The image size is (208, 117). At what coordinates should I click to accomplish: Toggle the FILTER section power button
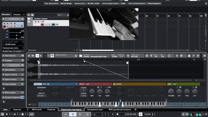[x=114, y=84]
